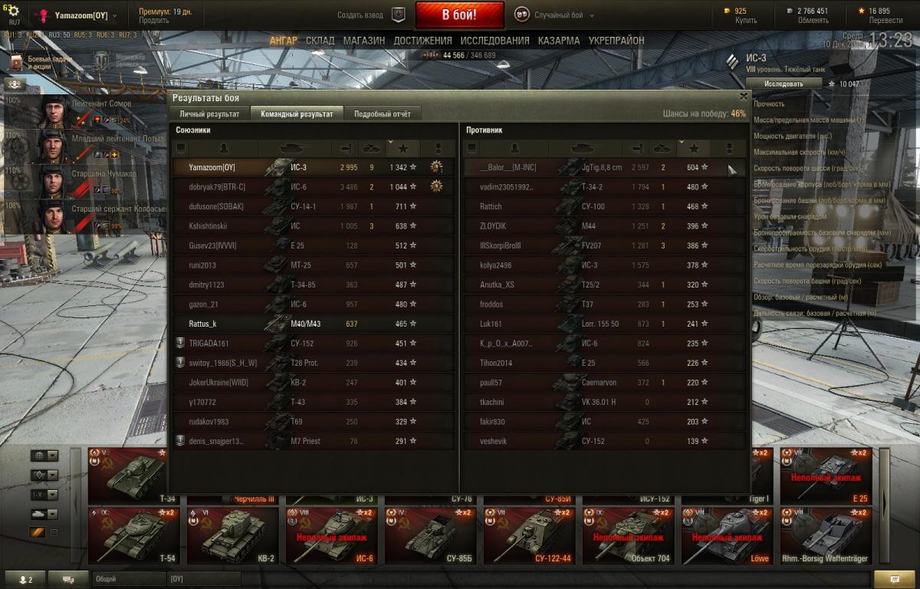Switch to Личный результат tab

210,114
